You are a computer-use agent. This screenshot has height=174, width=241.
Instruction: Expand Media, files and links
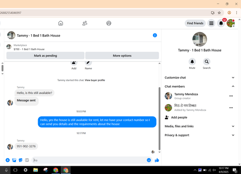coord(200,126)
